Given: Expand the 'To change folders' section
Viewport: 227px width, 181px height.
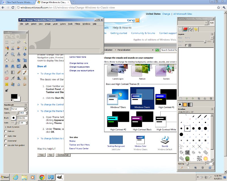Looking at the screenshot, I should point(38,138).
